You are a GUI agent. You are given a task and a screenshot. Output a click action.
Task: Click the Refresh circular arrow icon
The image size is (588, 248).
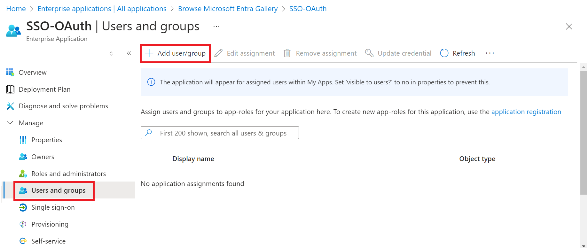[x=444, y=53]
